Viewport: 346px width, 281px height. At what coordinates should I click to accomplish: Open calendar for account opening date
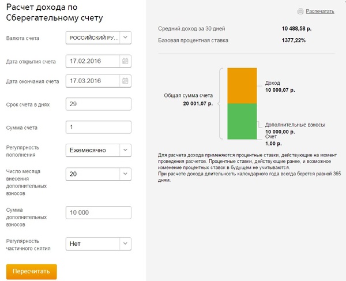(126, 60)
